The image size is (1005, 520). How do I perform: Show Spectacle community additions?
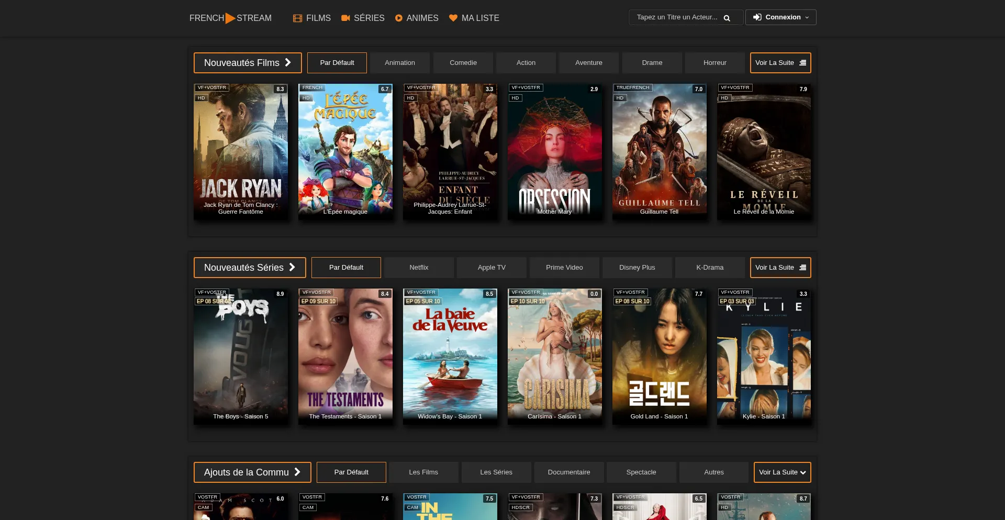click(x=641, y=472)
